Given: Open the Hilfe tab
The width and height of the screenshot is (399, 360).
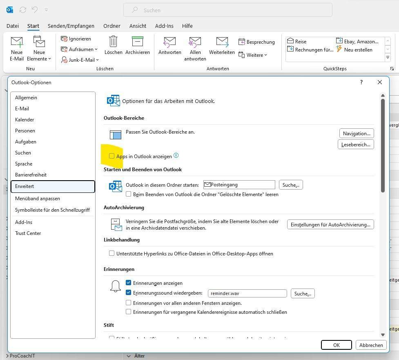Looking at the screenshot, I should [x=187, y=26].
